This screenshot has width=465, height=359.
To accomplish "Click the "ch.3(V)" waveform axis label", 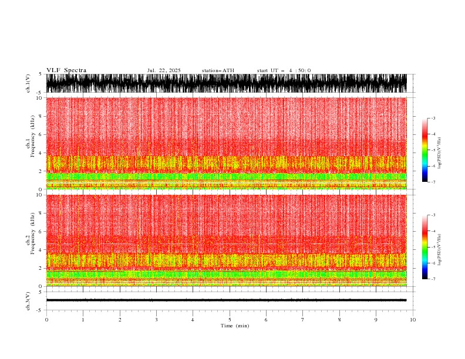I will coord(28,301).
